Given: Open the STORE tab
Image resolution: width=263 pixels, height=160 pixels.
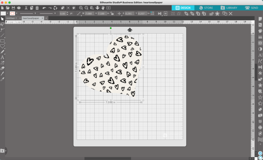Looking at the screenshot, I should tap(206, 8).
